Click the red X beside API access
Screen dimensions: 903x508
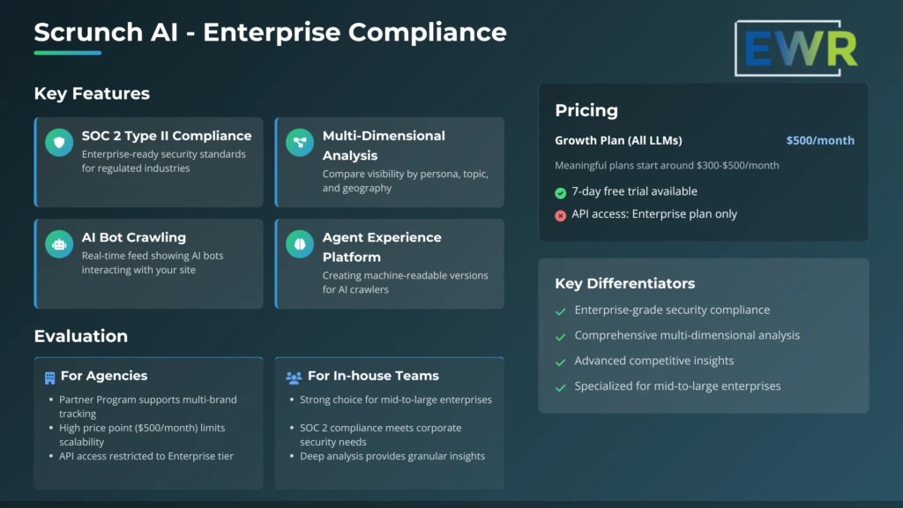561,215
